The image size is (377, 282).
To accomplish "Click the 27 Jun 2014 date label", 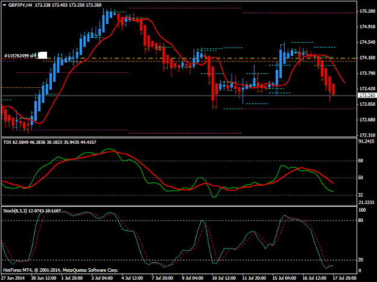I will (x=13, y=278).
